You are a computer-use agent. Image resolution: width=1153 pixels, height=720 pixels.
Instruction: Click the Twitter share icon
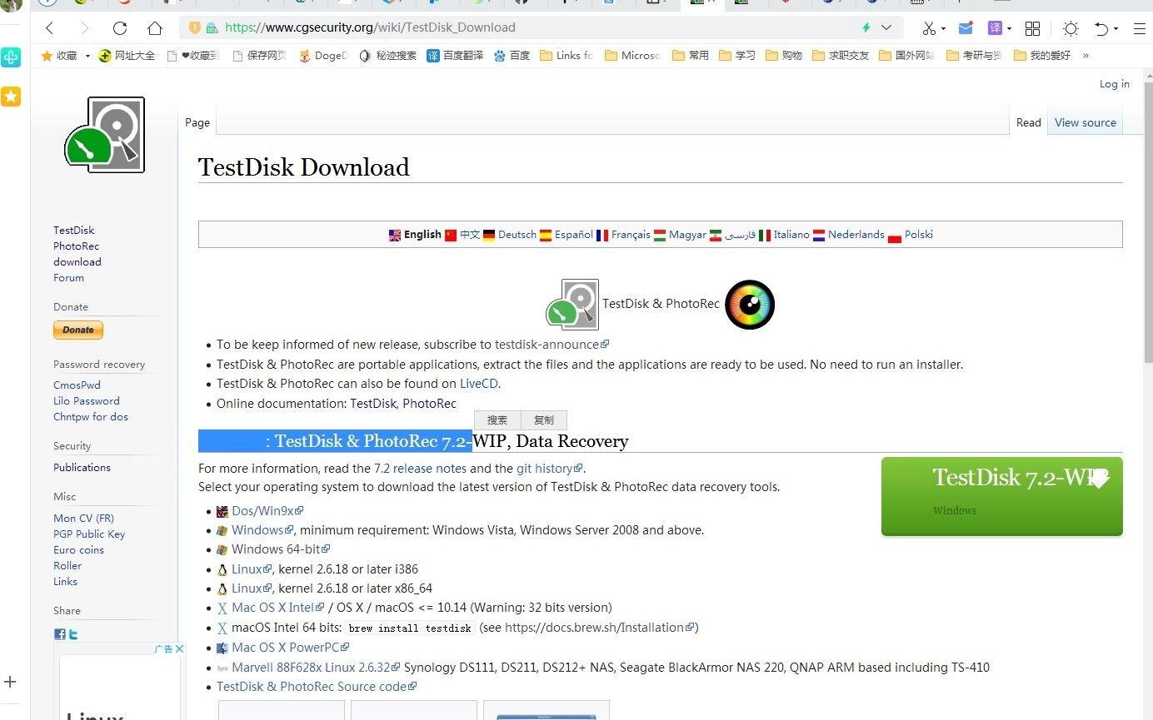[x=73, y=634]
